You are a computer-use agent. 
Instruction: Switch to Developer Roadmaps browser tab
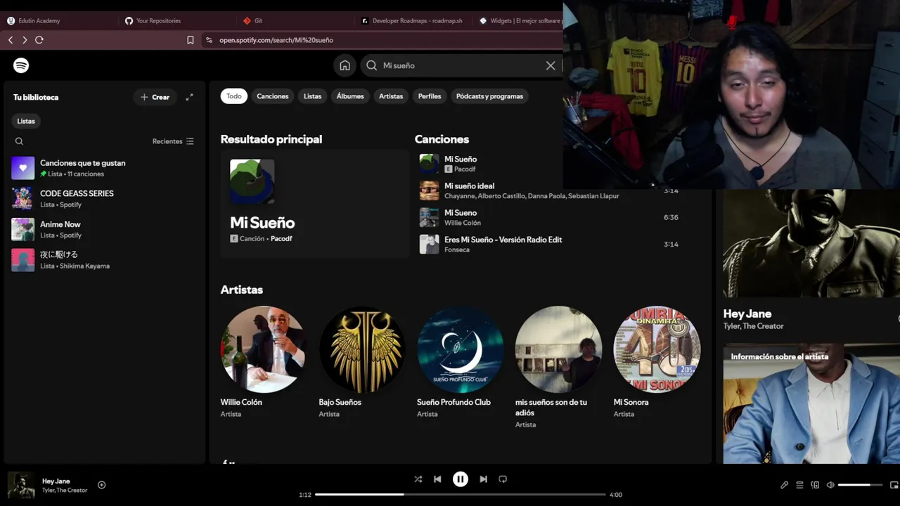click(412, 21)
